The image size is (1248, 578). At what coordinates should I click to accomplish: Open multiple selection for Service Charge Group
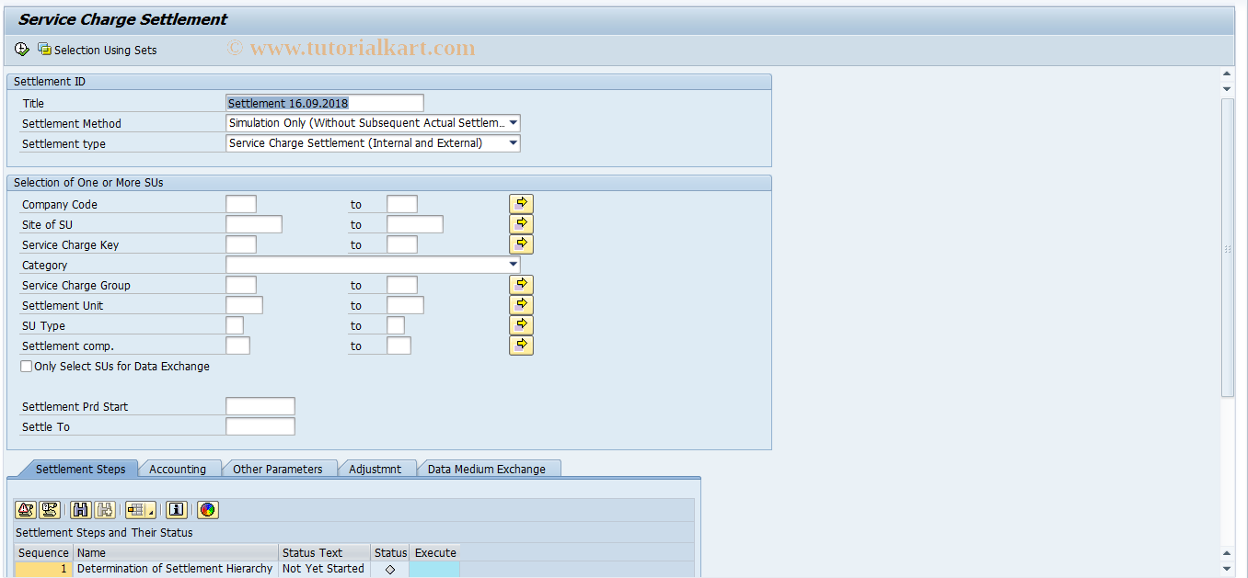tap(521, 285)
